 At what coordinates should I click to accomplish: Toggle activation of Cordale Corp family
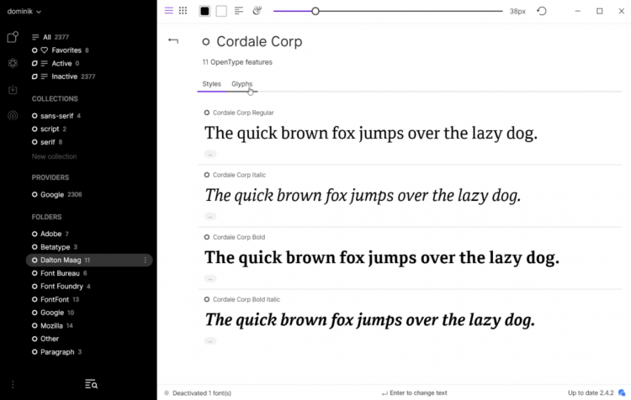point(205,42)
